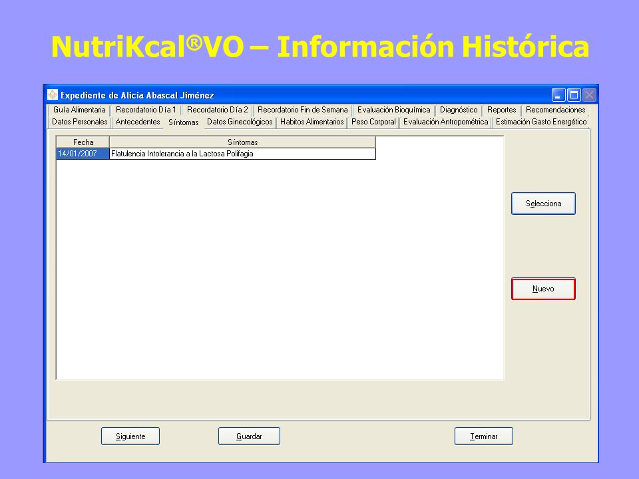639x479 pixels.
Task: Open the Datos Ginecológicos tab
Action: (x=240, y=122)
